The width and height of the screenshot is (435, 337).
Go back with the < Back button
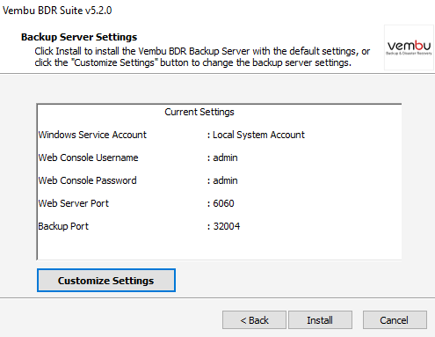click(x=254, y=320)
